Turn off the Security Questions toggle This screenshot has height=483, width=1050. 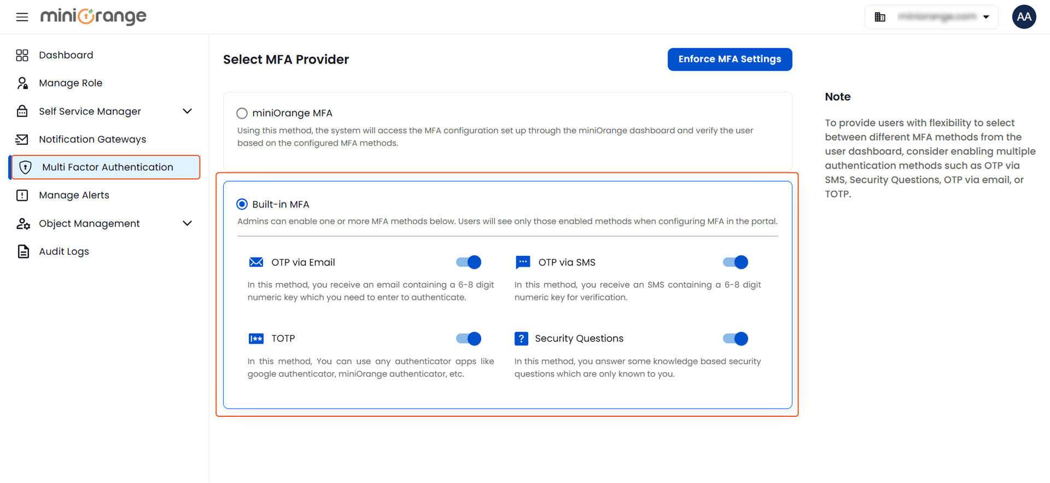click(735, 339)
